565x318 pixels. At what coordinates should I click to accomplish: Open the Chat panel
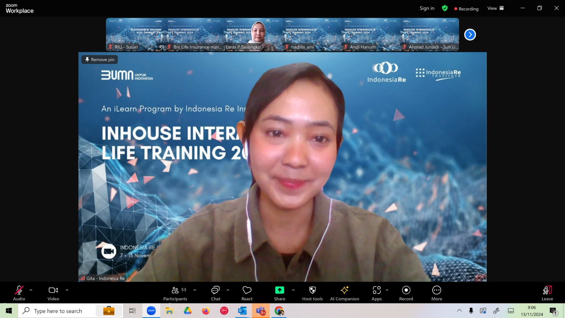216,293
